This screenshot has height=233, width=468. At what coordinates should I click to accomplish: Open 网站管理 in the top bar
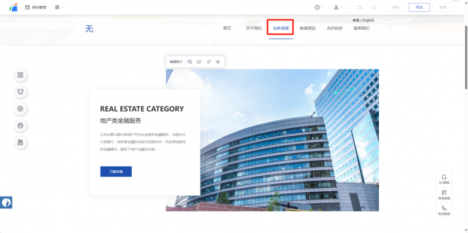pos(35,7)
